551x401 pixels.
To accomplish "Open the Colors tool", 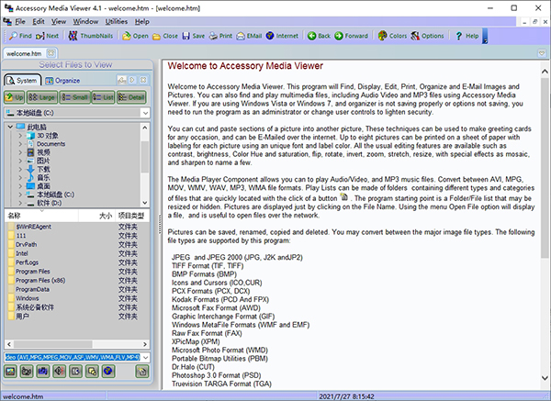I will [392, 36].
